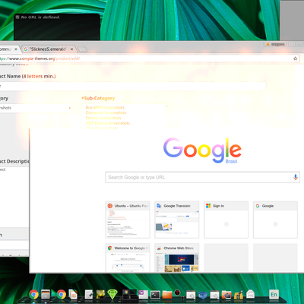Open the documents stack dock icon
304x304 pixels.
[x=73, y=294]
